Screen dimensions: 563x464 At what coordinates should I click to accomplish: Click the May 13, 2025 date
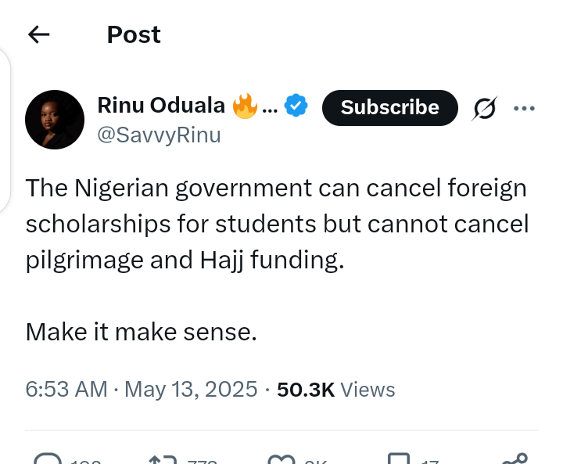pyautogui.click(x=190, y=389)
